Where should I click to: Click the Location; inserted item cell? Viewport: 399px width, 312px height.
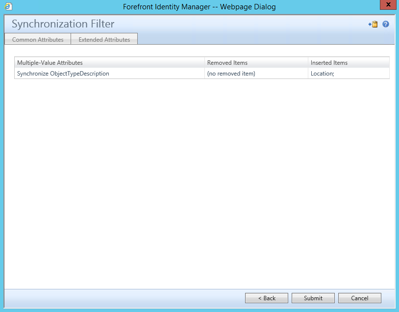click(x=349, y=74)
